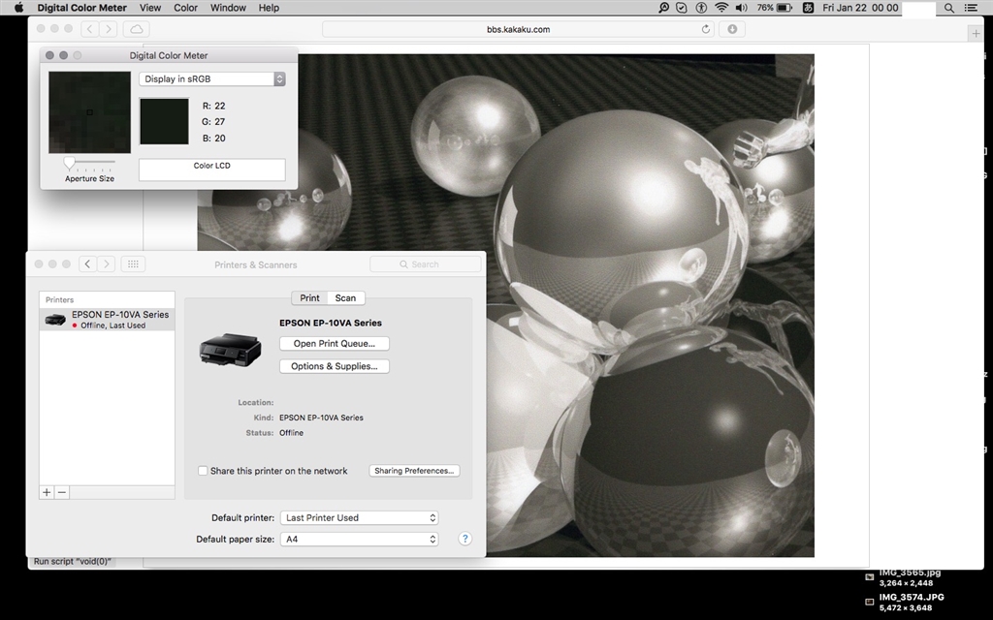Screen dimensions: 993x620
Task: Click Safari's iCloud Tabs cloud icon
Action: [x=135, y=30]
